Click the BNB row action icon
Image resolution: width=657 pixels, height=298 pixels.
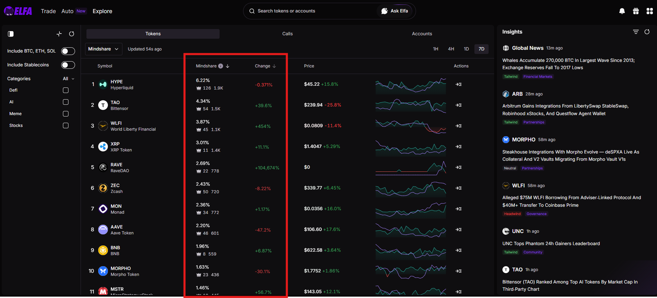[459, 250]
